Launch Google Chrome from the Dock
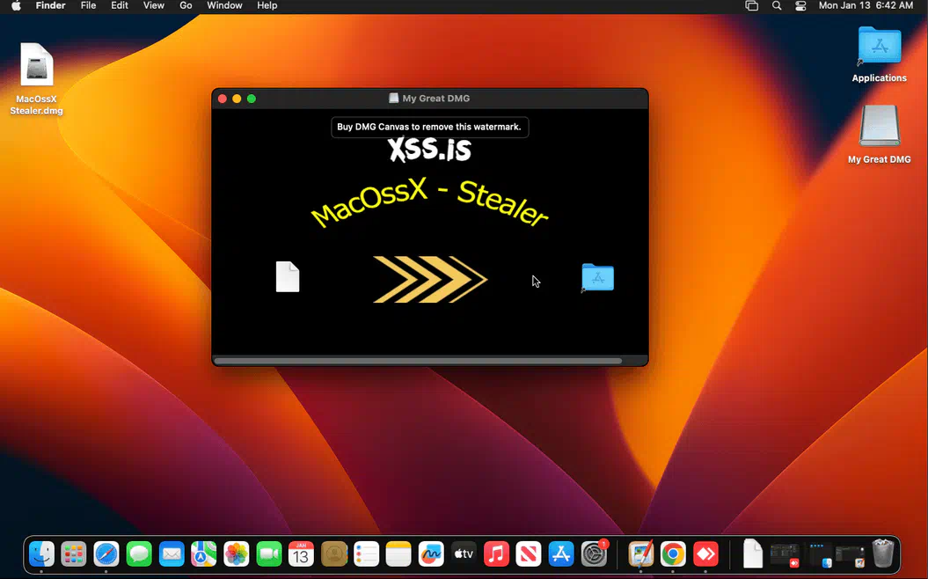 point(673,554)
